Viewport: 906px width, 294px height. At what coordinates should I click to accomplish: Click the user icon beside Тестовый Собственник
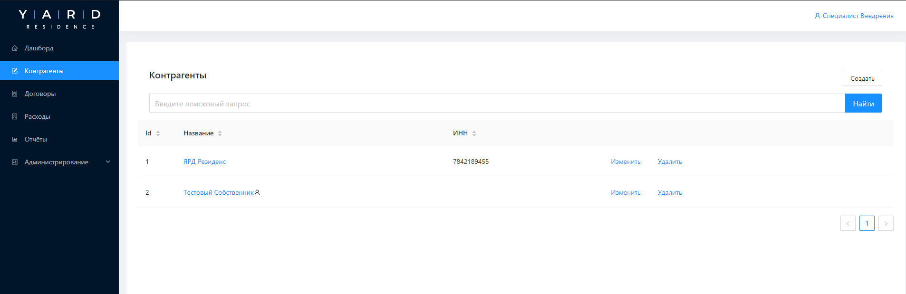257,192
